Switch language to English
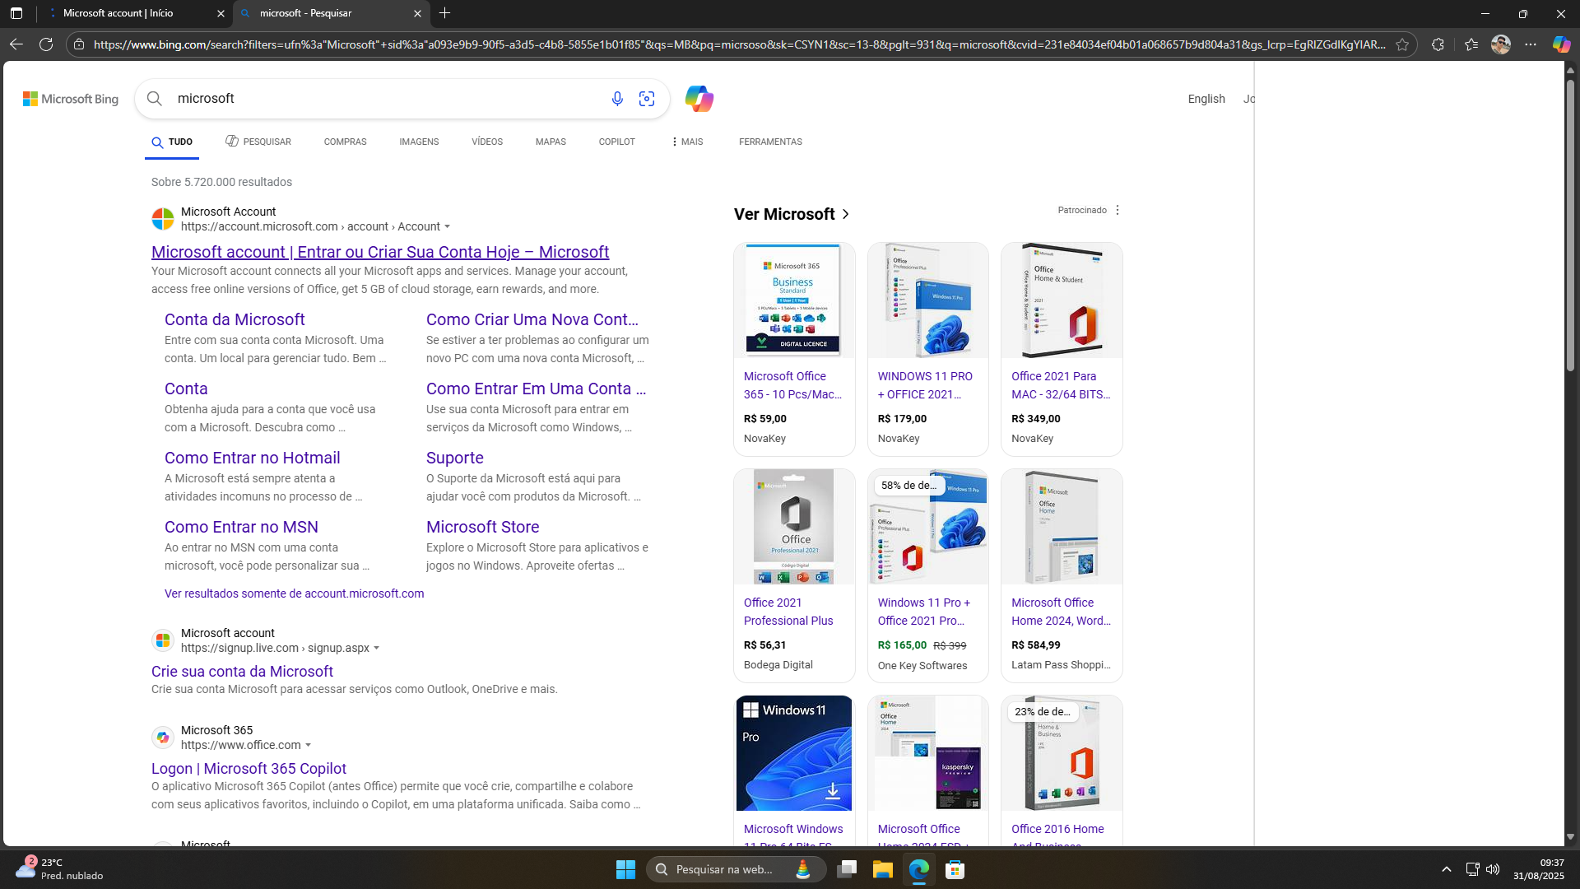Image resolution: width=1580 pixels, height=889 pixels. coord(1206,99)
